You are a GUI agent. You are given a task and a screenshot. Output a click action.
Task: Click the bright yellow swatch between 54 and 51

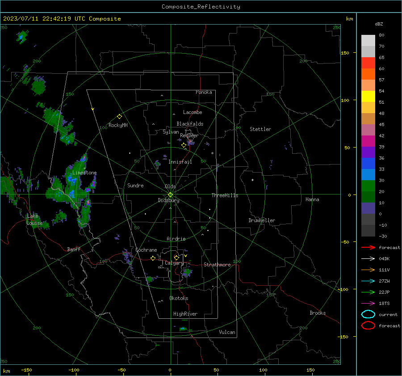pyautogui.click(x=368, y=97)
